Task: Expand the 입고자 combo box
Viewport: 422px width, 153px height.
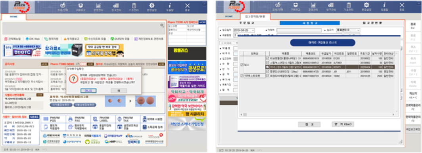Action: tap(358, 31)
